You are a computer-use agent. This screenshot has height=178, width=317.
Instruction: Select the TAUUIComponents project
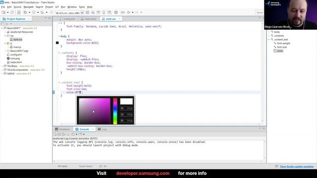pos(18,70)
